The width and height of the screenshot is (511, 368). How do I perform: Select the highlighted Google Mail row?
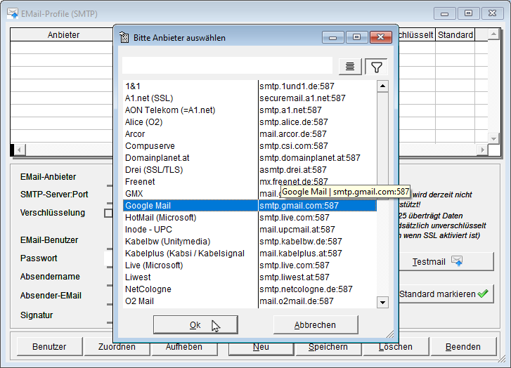coord(250,206)
